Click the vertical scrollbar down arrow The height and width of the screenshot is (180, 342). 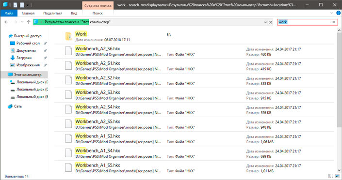tap(339, 170)
